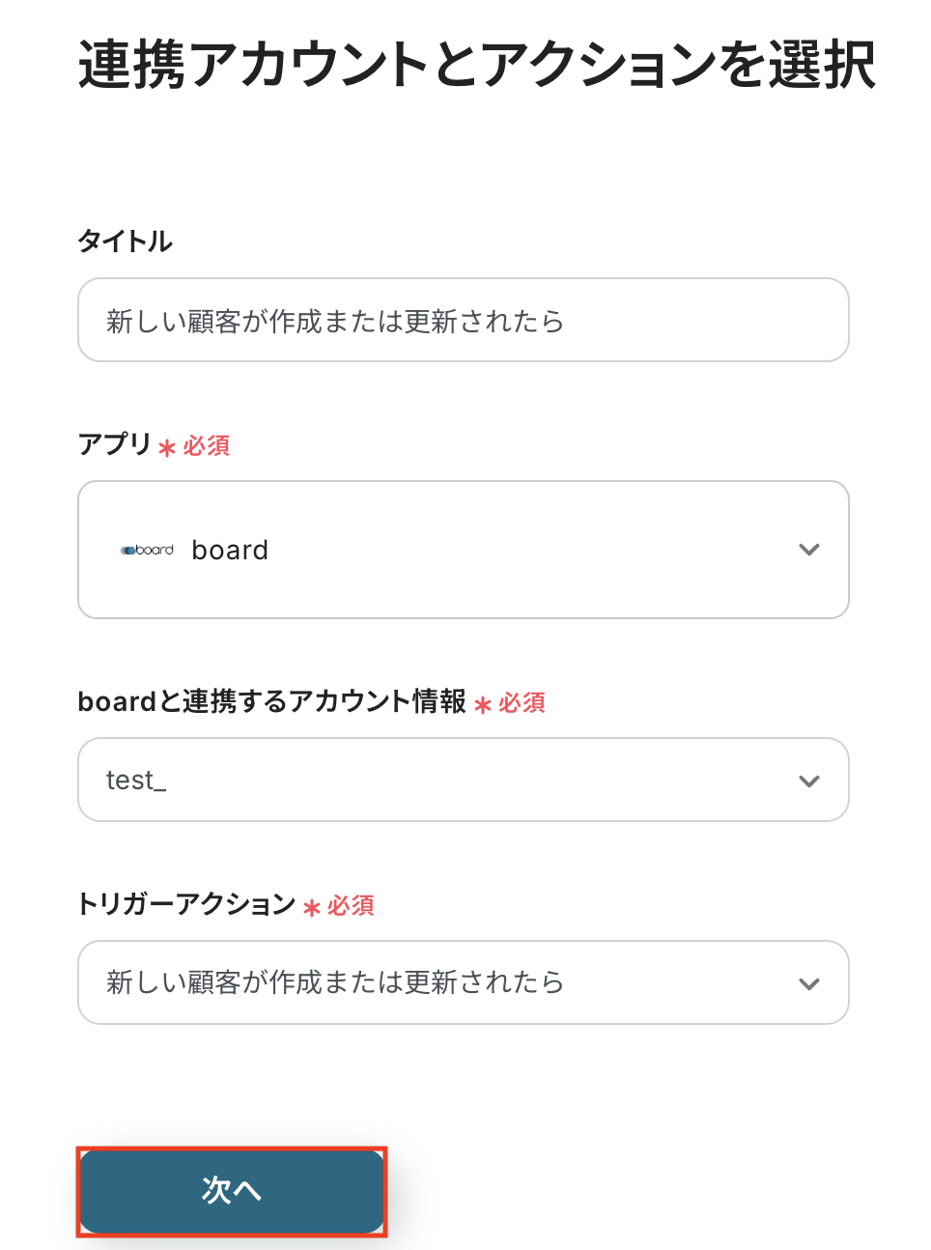The height and width of the screenshot is (1250, 931).
Task: Expand the account dropdown showing test_
Action: 464,780
